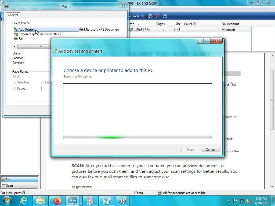Open Windows Start orb
The height and width of the screenshot is (206, 275).
coord(7,201)
